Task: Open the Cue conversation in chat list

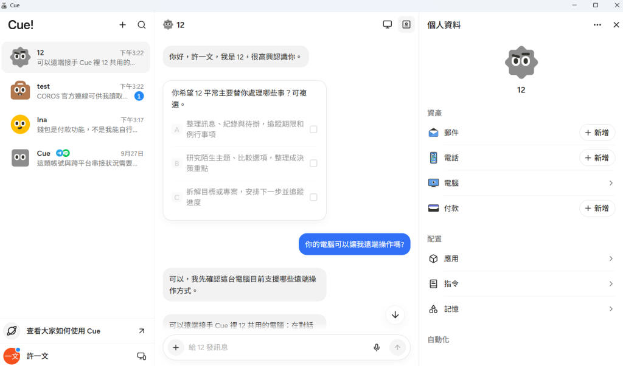Action: click(x=76, y=158)
